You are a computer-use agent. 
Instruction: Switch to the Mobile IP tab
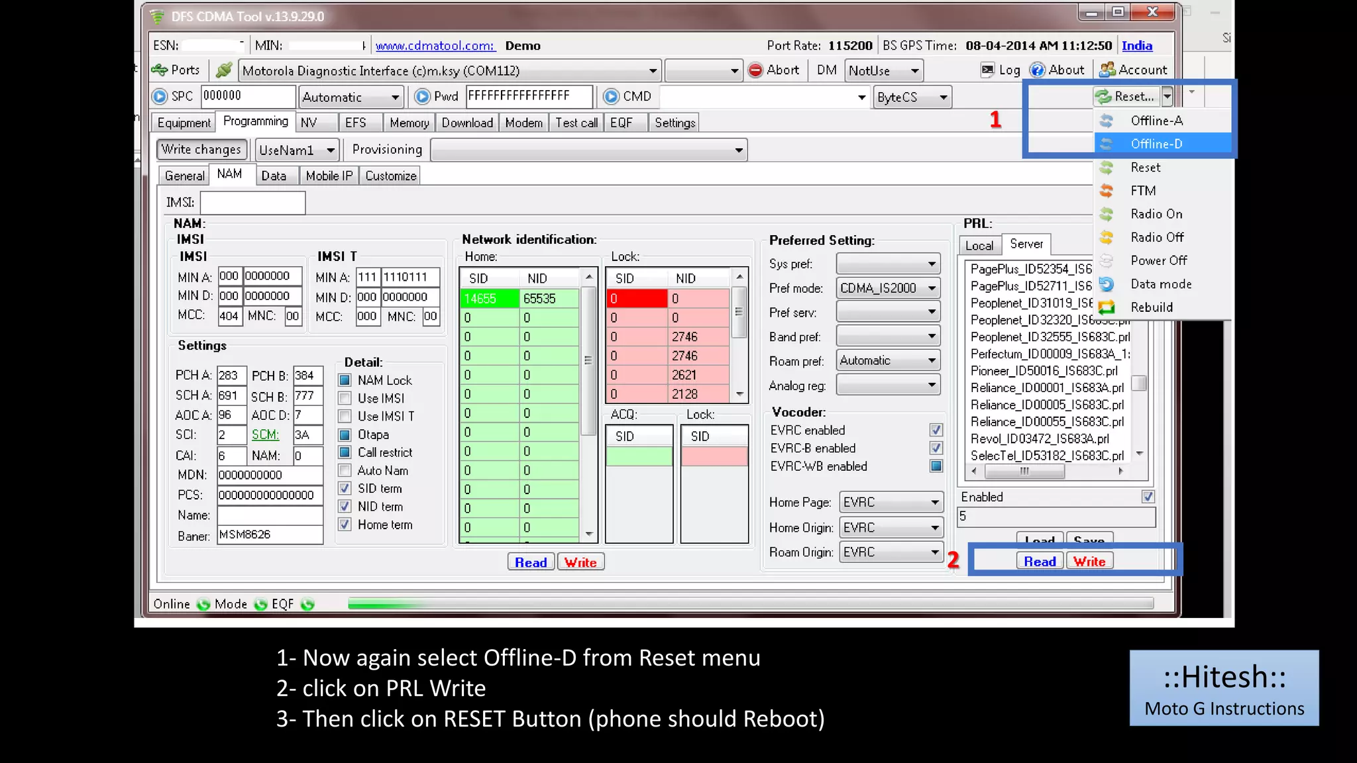329,176
